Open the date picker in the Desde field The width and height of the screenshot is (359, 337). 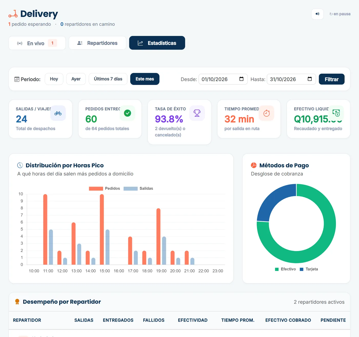pyautogui.click(x=241, y=79)
